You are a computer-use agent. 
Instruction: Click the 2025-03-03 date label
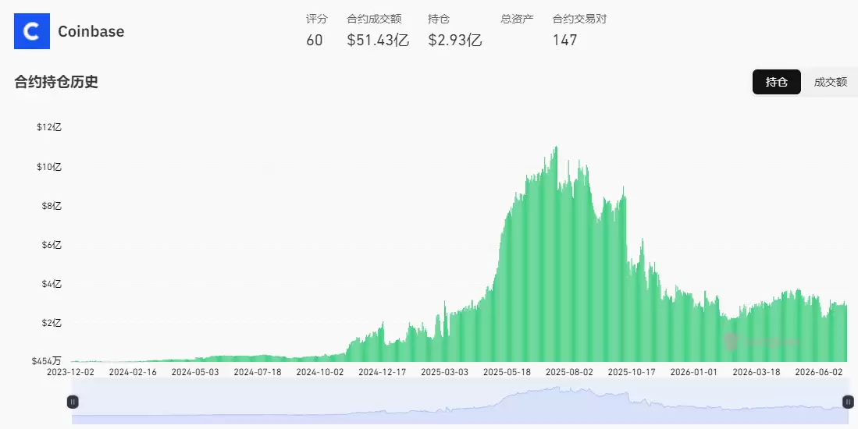pos(445,372)
